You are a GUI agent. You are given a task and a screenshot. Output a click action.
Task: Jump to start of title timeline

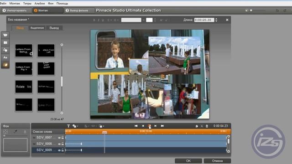136,126
